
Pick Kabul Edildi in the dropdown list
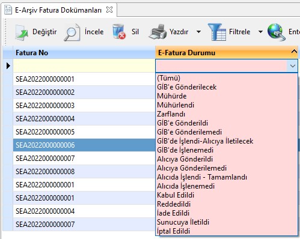coord(176,195)
